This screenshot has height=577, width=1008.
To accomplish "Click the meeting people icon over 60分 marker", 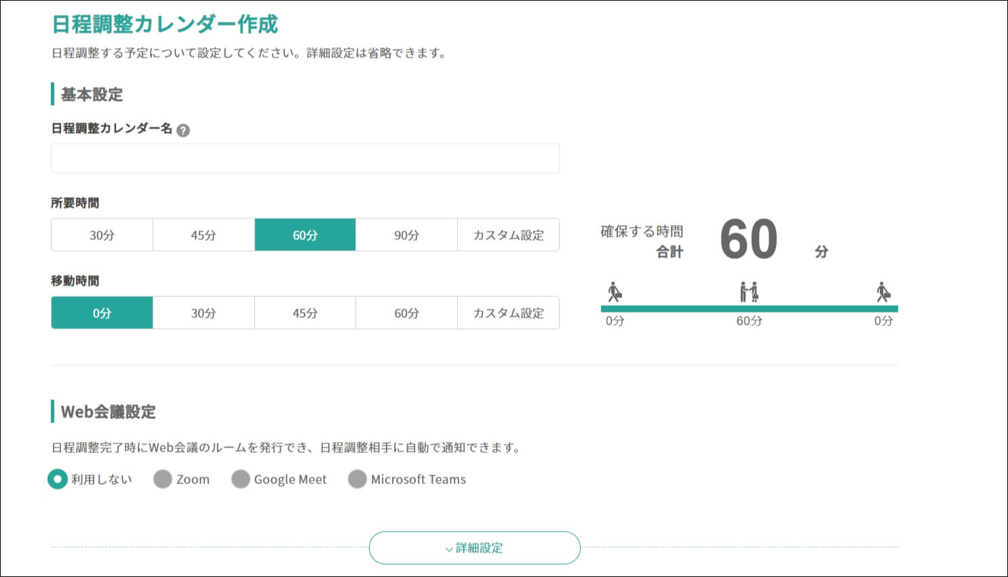I will coord(749,292).
